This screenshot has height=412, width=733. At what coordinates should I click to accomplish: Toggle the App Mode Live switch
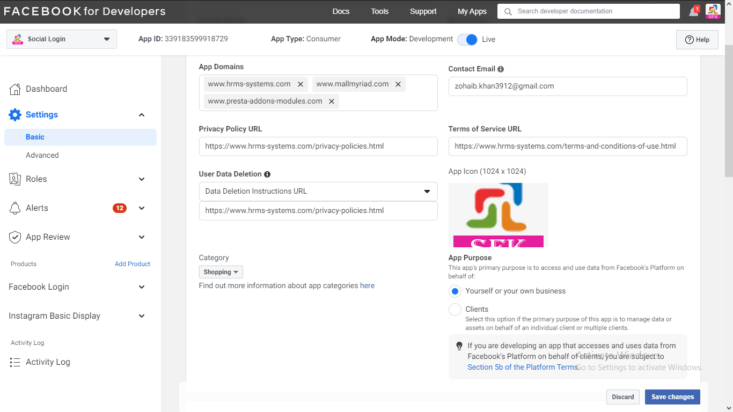click(x=467, y=39)
